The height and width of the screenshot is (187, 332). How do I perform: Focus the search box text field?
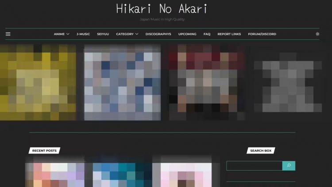[255, 166]
